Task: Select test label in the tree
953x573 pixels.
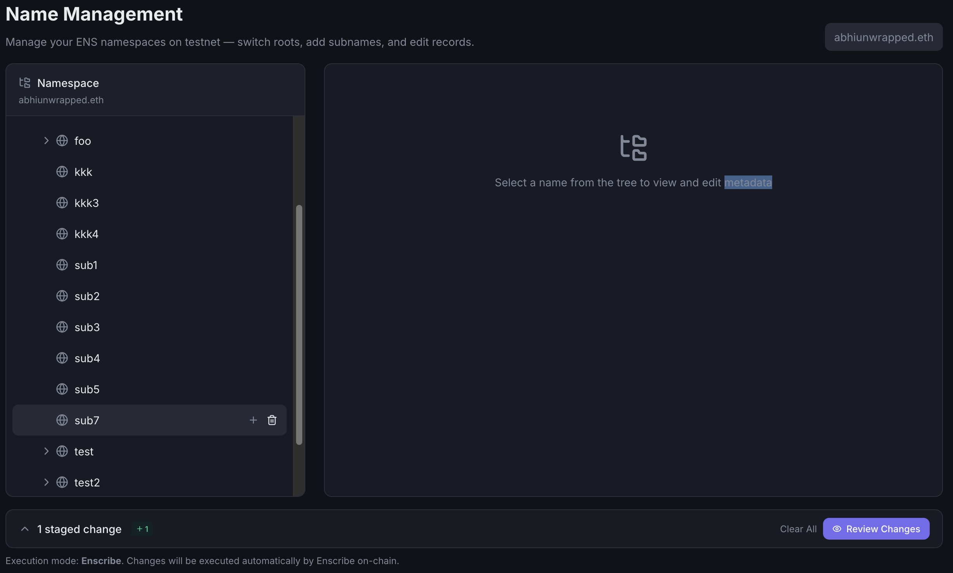Action: pyautogui.click(x=84, y=451)
